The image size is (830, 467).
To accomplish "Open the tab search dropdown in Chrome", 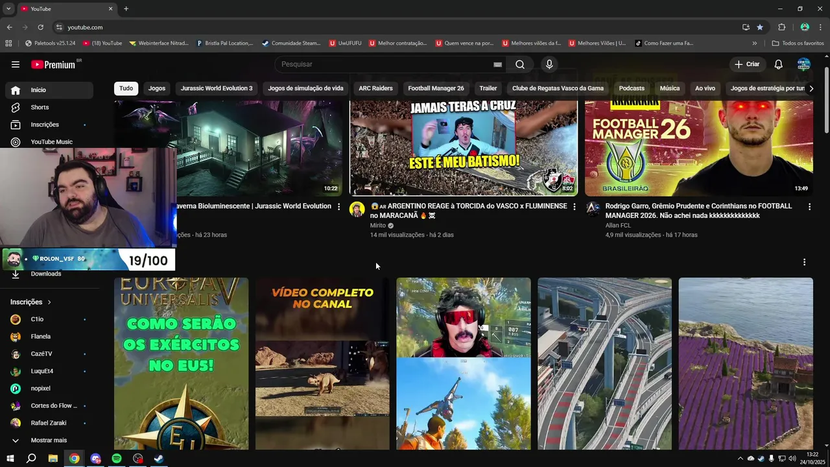I will (8, 8).
